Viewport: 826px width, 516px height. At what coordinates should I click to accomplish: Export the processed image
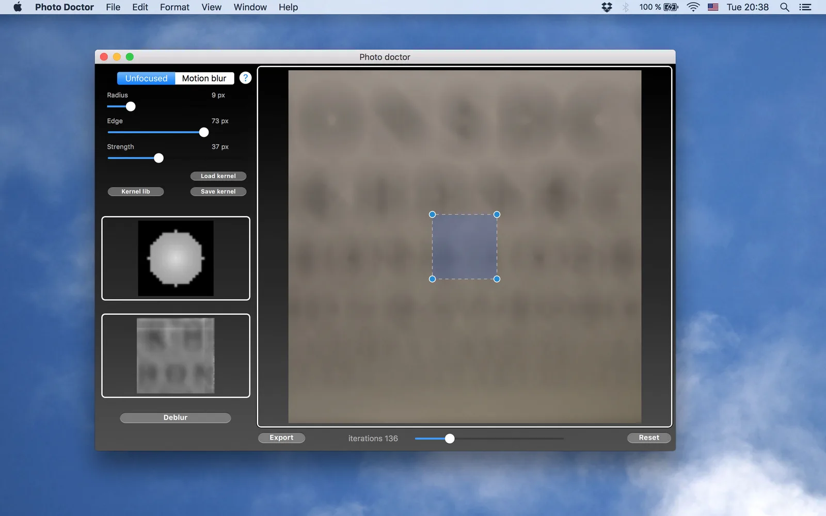[281, 438]
